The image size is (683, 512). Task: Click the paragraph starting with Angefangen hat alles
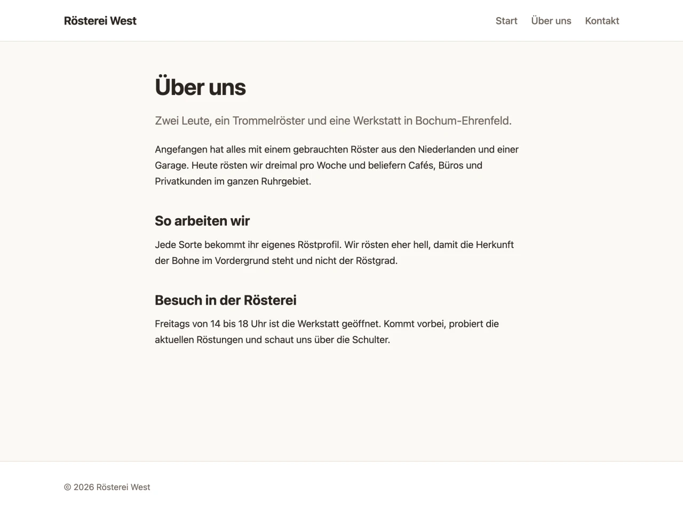[x=337, y=165]
